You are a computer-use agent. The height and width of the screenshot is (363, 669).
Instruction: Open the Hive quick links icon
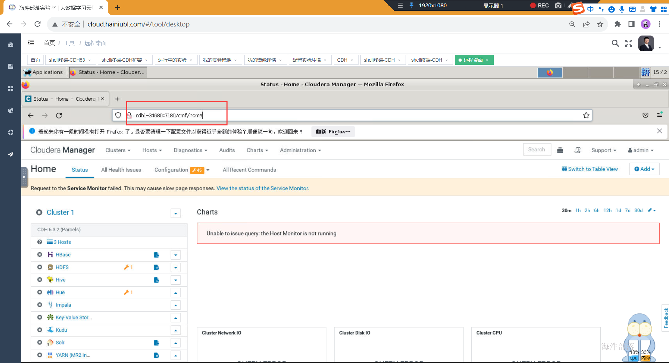[156, 280]
